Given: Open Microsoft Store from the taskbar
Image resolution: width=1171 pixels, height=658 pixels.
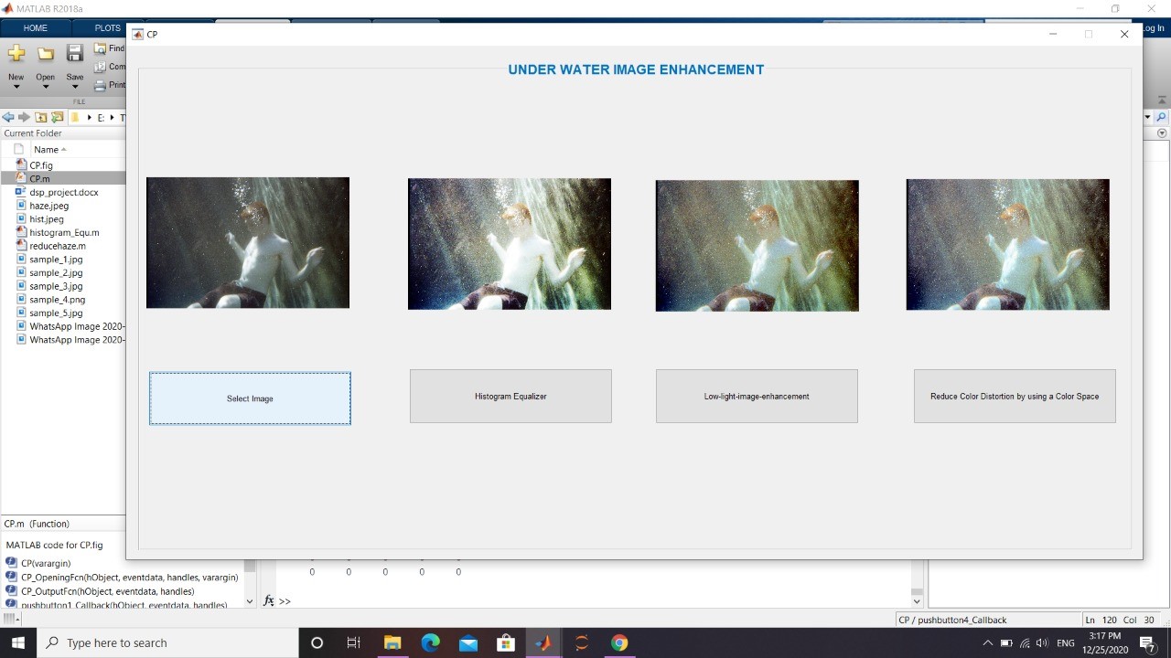Looking at the screenshot, I should tap(506, 642).
